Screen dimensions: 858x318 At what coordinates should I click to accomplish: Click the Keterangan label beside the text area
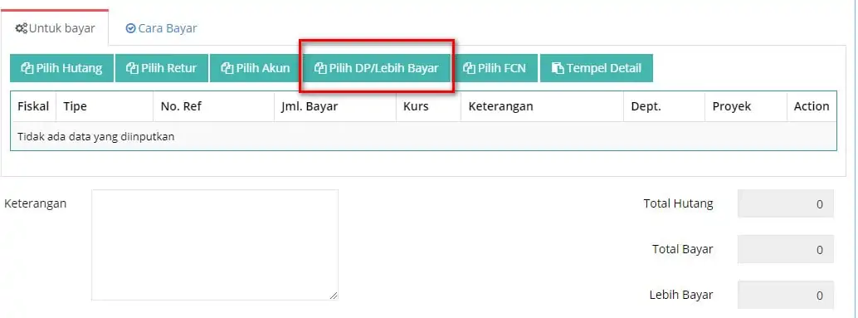click(36, 203)
